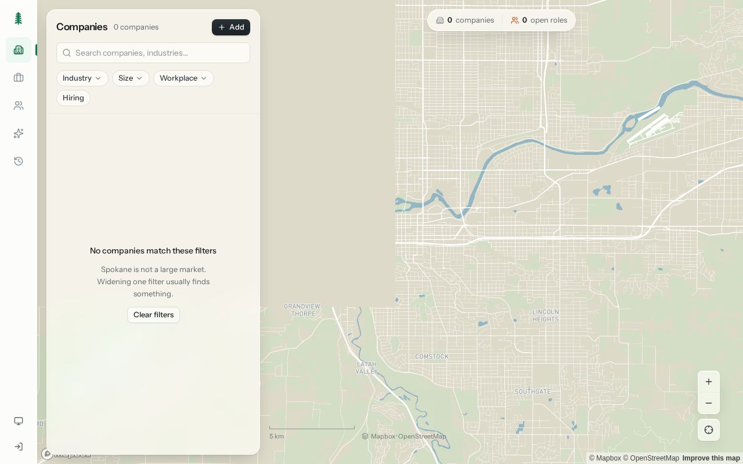Click the Mapbox layers icon on map
Screen dimensions: 743x464
365,436
